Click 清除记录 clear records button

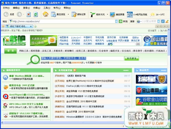click(78, 14)
